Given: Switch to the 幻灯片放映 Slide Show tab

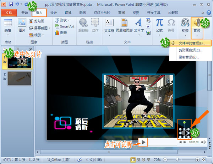Looking at the screenshot, I should 102,13.
